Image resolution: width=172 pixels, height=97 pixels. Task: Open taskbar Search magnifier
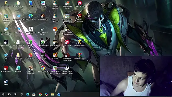(x=9, y=95)
